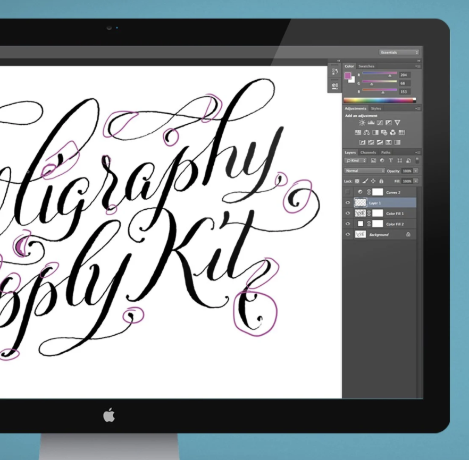Switch to the Swatches tab
Image resolution: width=469 pixels, height=460 pixels.
(366, 66)
